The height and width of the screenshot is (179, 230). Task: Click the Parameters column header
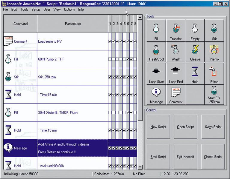tap(72, 24)
